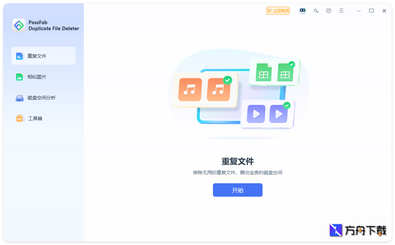The width and height of the screenshot is (395, 245).
Task: Click the Similar Images picture icon
Action: click(x=19, y=77)
